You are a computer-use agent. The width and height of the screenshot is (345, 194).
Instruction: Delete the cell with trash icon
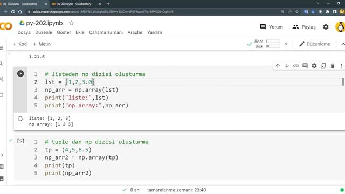[x=333, y=66]
